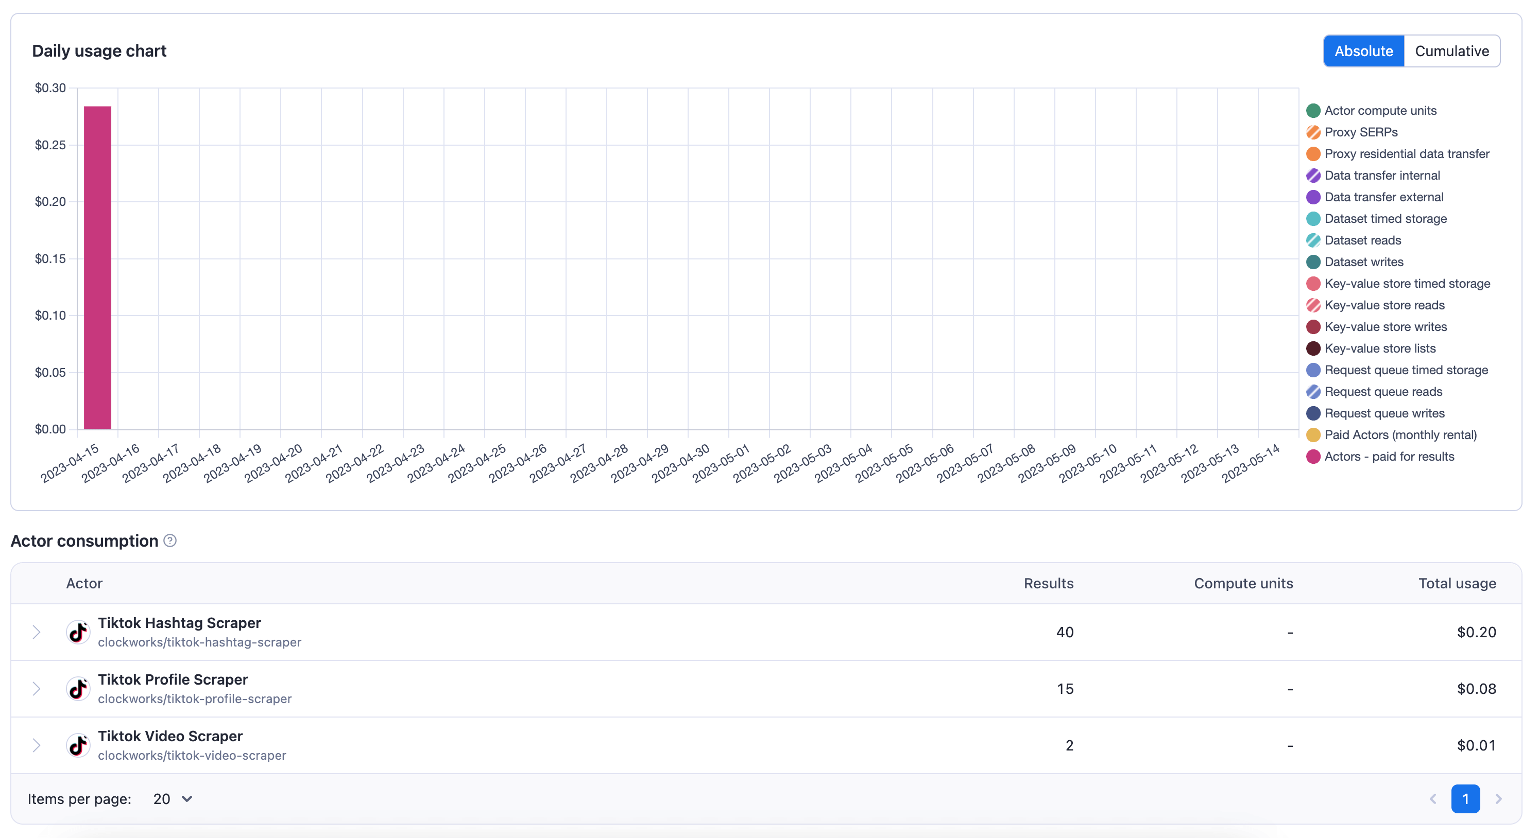The height and width of the screenshot is (838, 1539).
Task: Click Paid Actors monthly rental color swatch
Action: coord(1312,435)
